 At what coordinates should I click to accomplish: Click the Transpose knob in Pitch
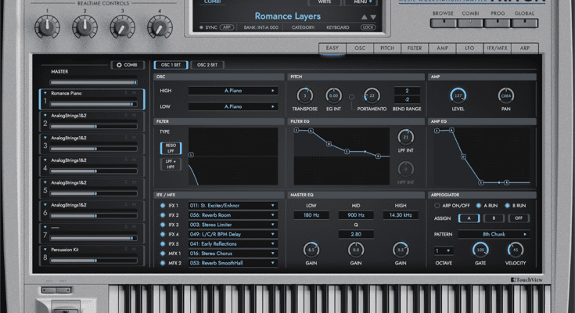click(x=304, y=95)
